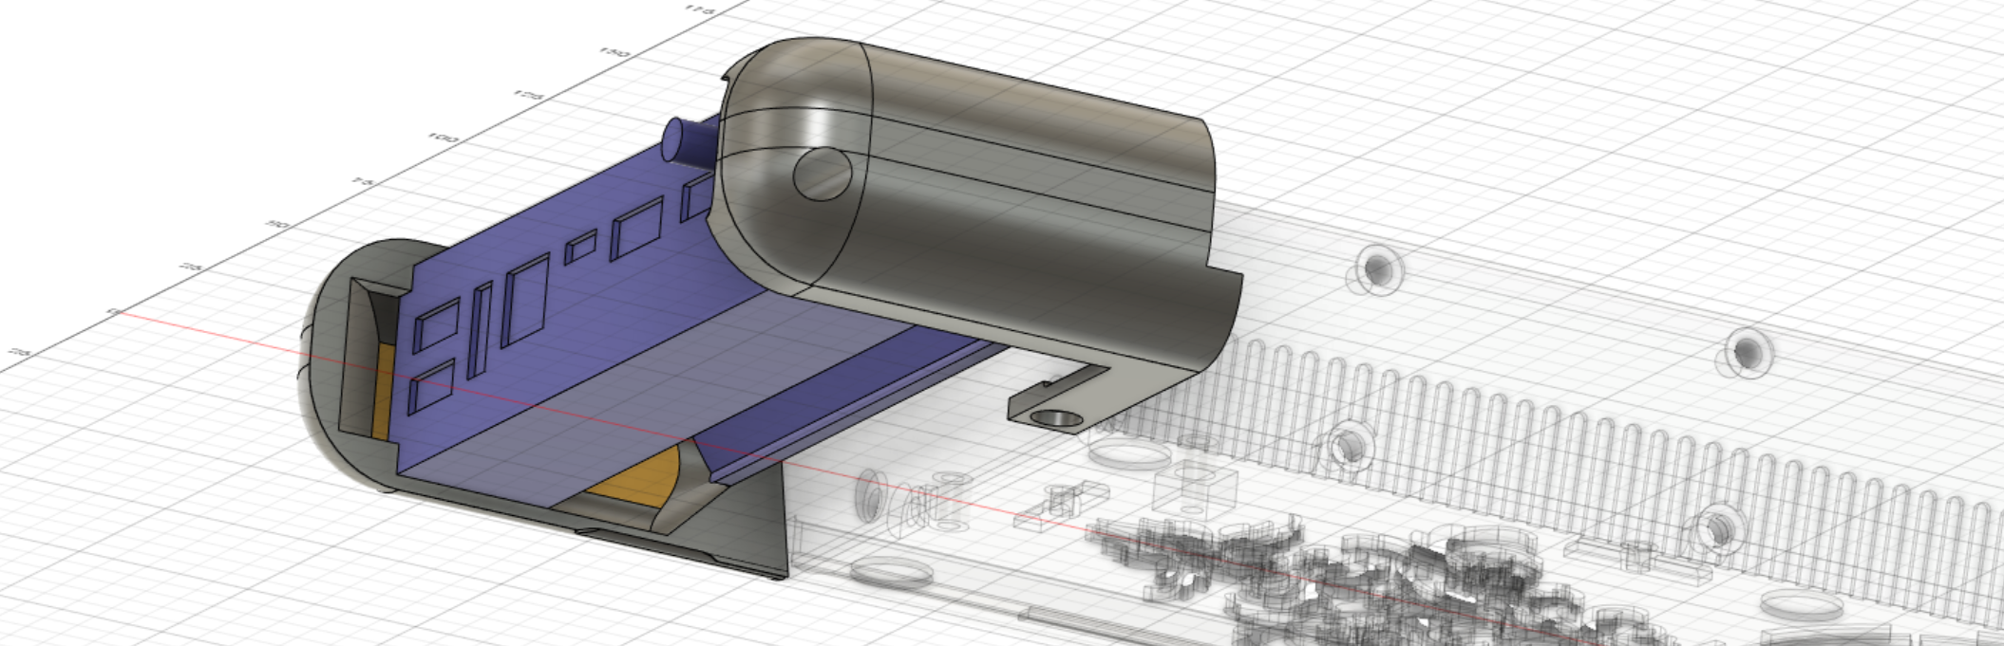Click the orange face inside the left end opening
This screenshot has height=646, width=2004.
(x=383, y=391)
